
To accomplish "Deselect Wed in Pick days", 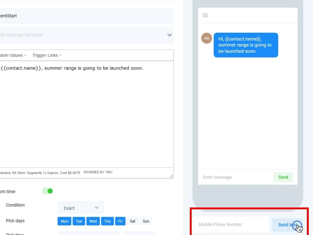I will tap(93, 221).
